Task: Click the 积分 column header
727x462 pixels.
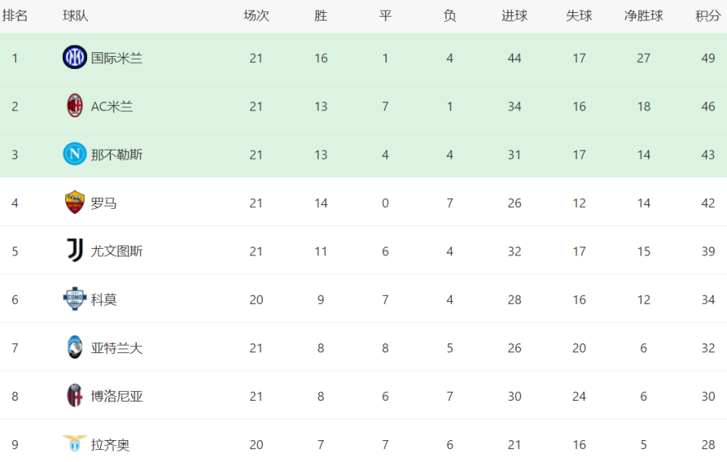Action: [x=708, y=16]
